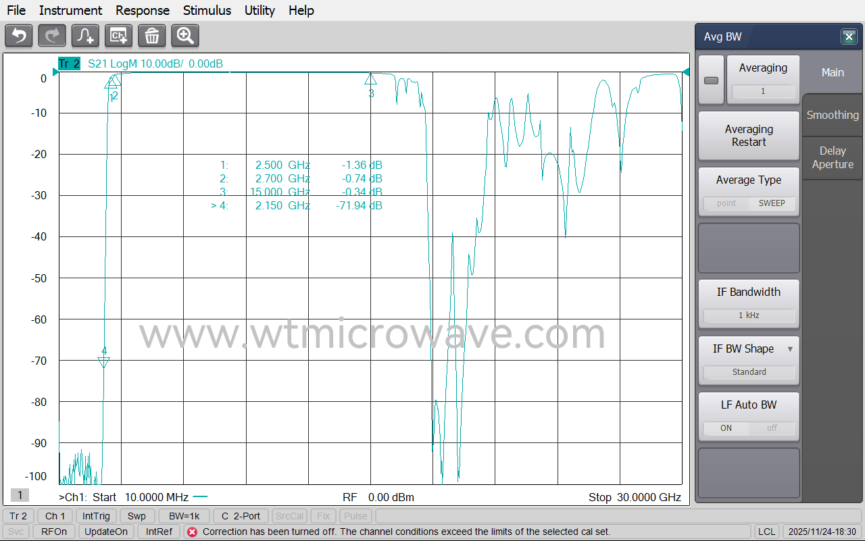
Task: Select marker 2 triangle at trace top
Action: coord(114,82)
